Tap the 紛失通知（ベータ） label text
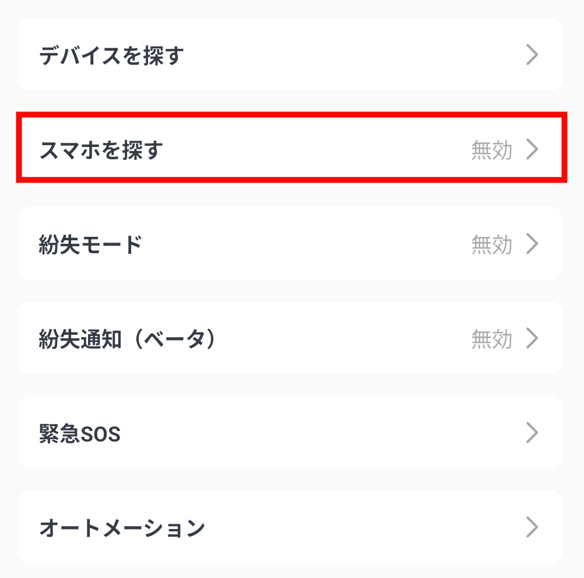Viewport: 584px width, 578px height. pos(128,339)
